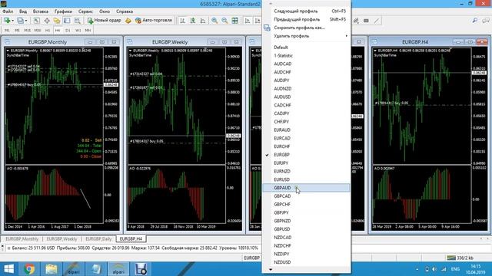Click the New Chart toolbar icon

point(7,21)
